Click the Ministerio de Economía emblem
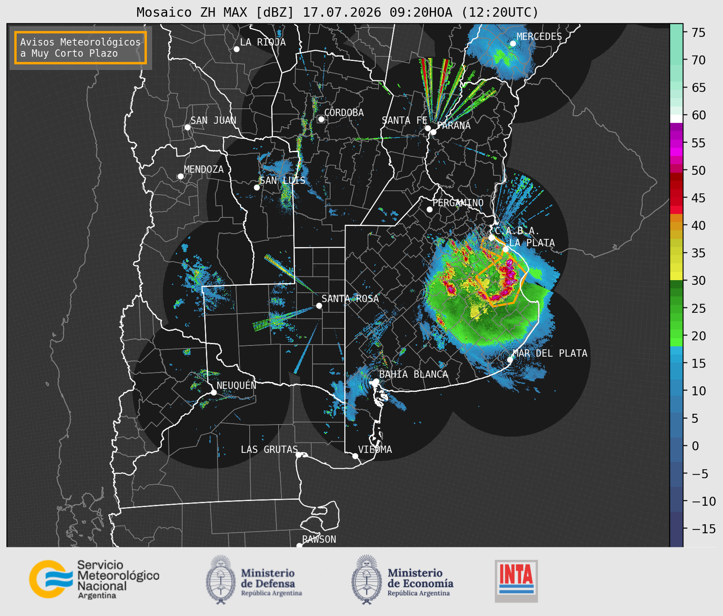The height and width of the screenshot is (616, 723). coord(366,580)
